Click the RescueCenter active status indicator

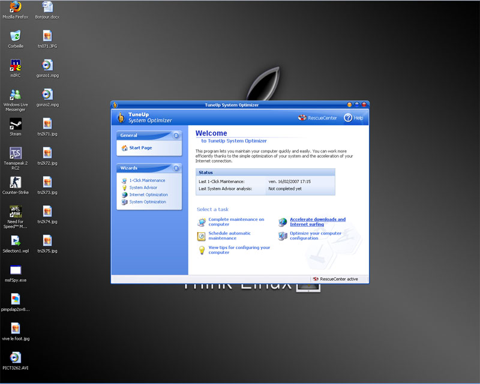tap(335, 279)
